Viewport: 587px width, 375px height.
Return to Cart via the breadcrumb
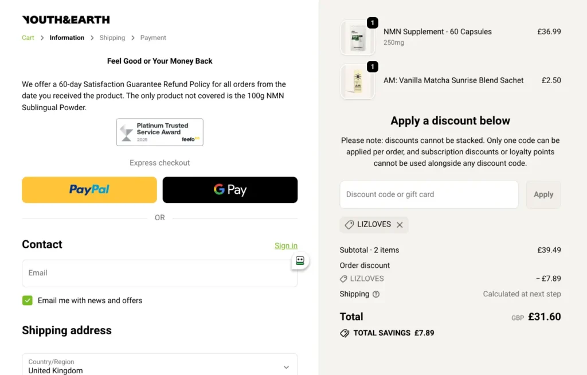(x=28, y=37)
